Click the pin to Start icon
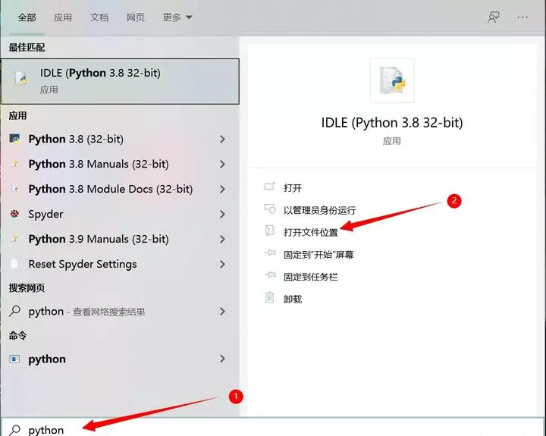 [x=269, y=253]
